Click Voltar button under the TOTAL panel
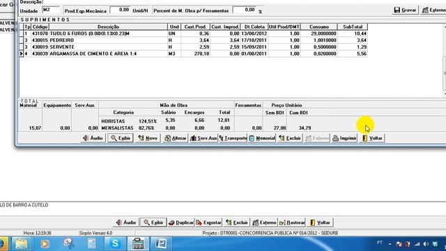 click(x=372, y=138)
